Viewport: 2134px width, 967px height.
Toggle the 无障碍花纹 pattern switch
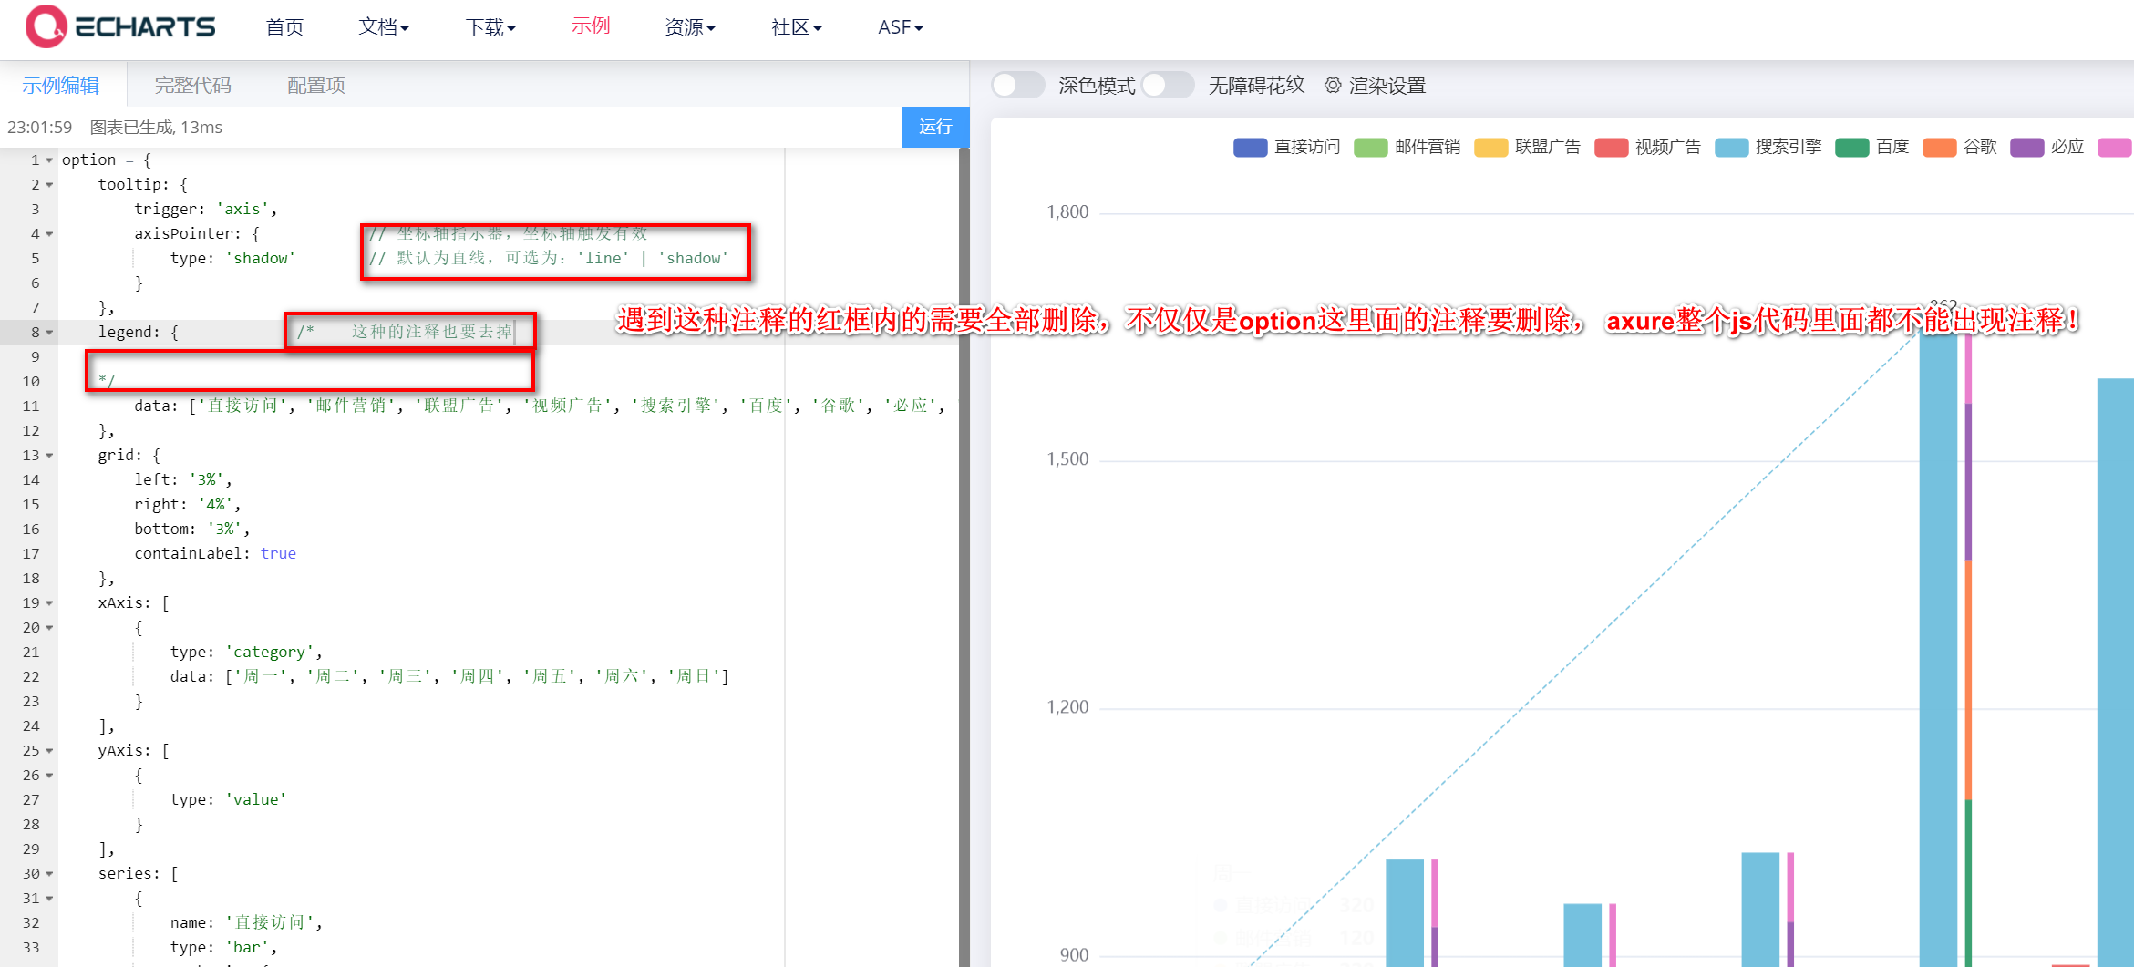click(1168, 85)
